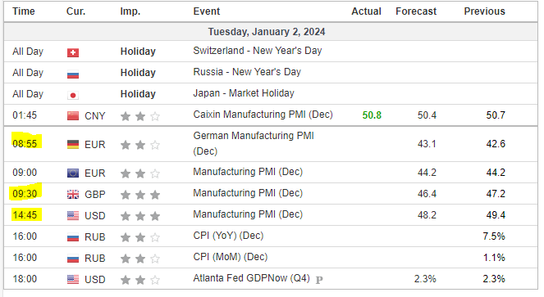Click the green actual value 50.8
Image resolution: width=544 pixels, height=297 pixels.
point(372,115)
